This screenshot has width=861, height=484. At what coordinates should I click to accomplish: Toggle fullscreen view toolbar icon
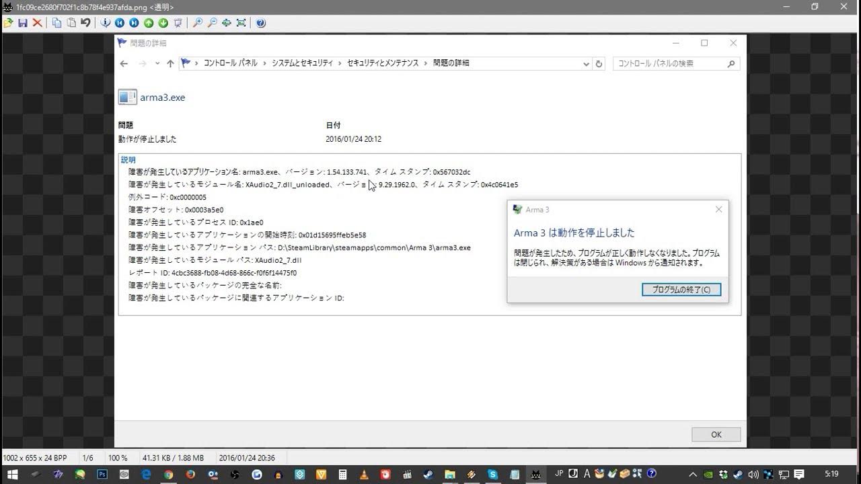[241, 23]
